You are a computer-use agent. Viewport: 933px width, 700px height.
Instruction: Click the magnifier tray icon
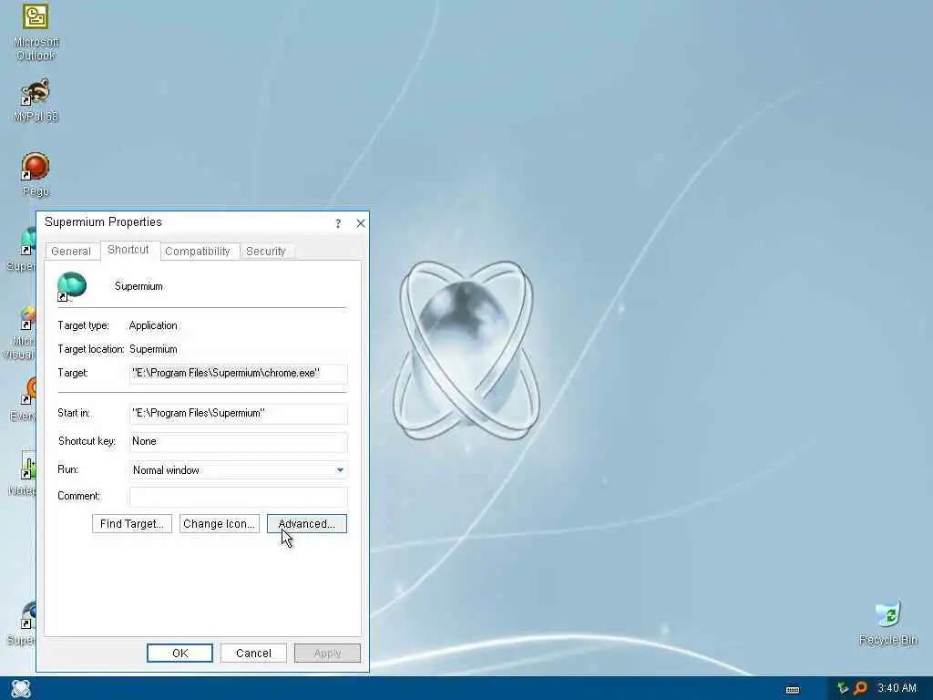coord(860,688)
